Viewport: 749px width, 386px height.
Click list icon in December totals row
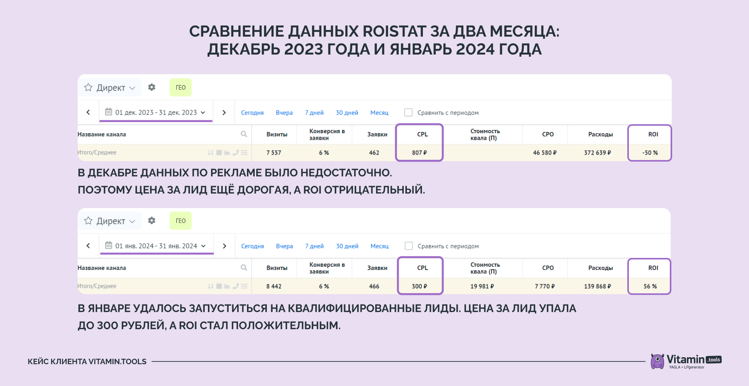(245, 153)
